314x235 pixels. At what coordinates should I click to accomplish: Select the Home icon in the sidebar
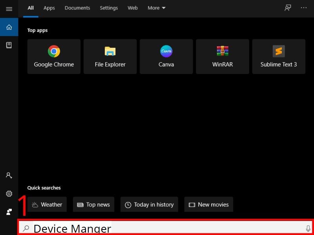coord(9,27)
